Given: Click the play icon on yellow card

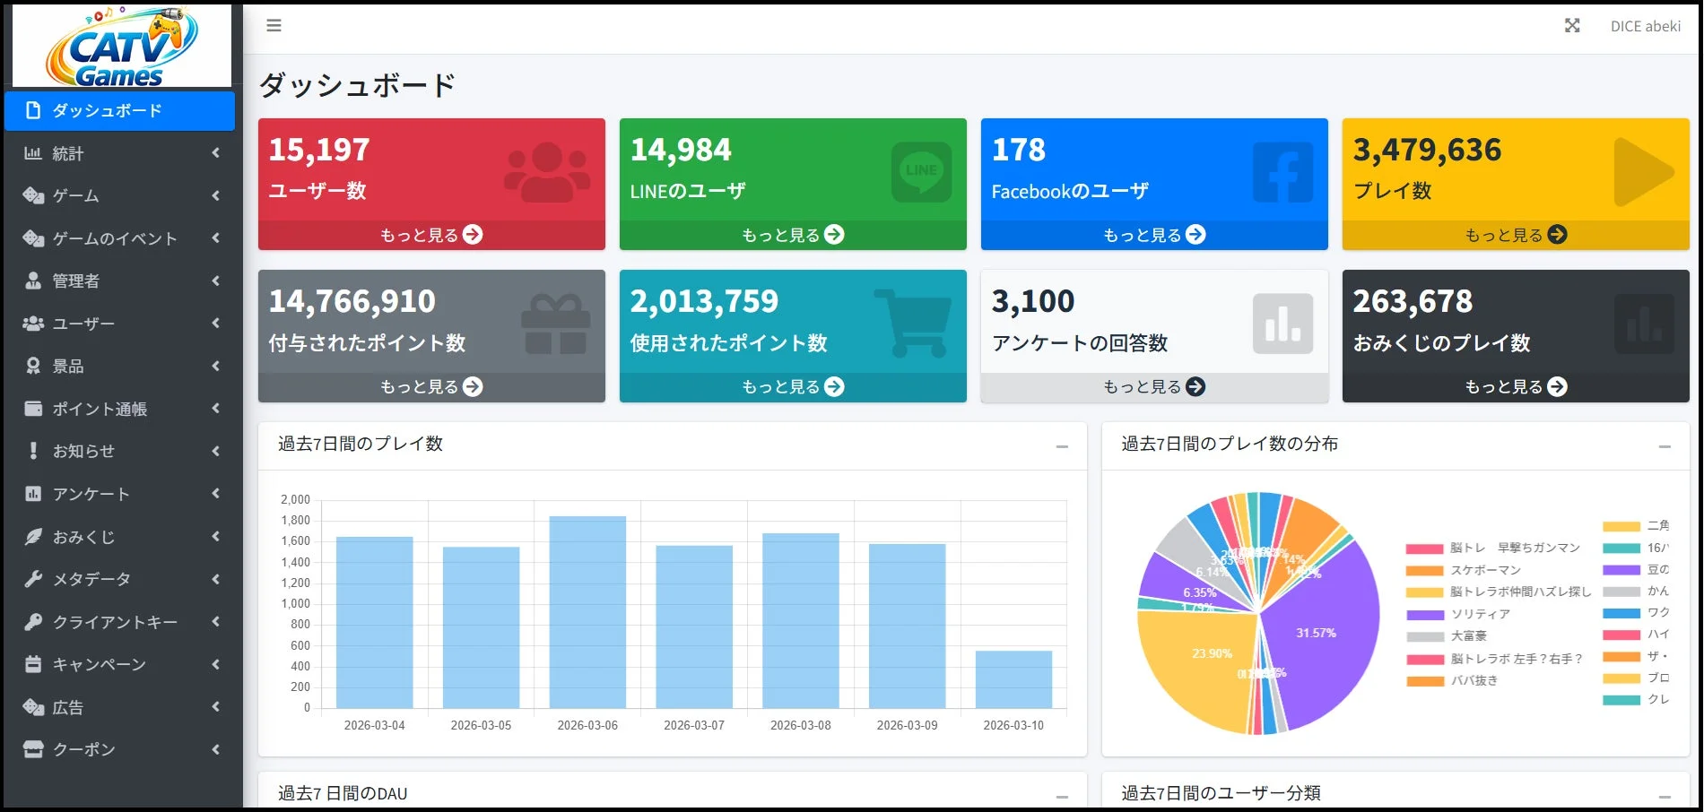Looking at the screenshot, I should pyautogui.click(x=1643, y=172).
